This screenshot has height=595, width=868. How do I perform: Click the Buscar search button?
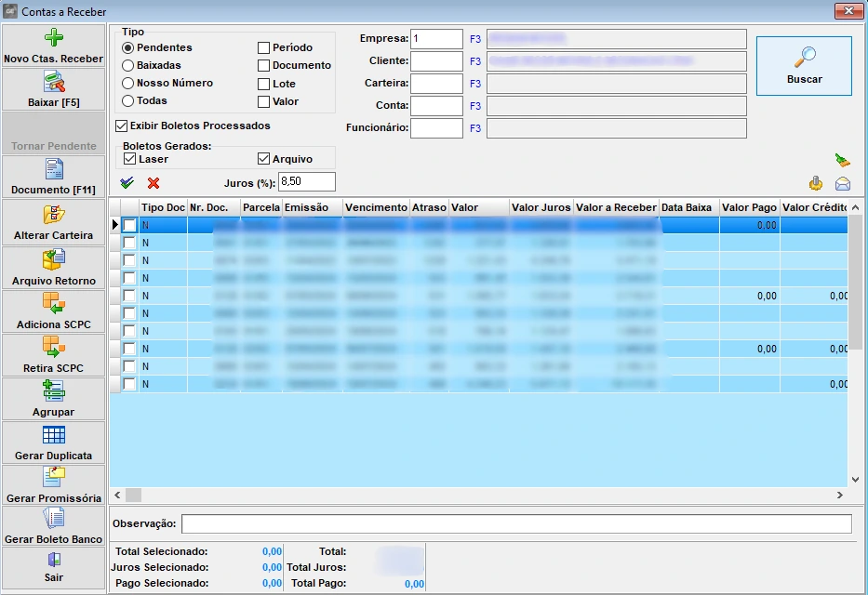tap(804, 66)
